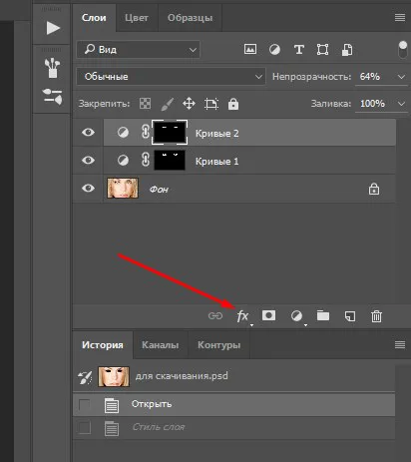Open the Brushes panel icon
411x462 pixels.
52,68
